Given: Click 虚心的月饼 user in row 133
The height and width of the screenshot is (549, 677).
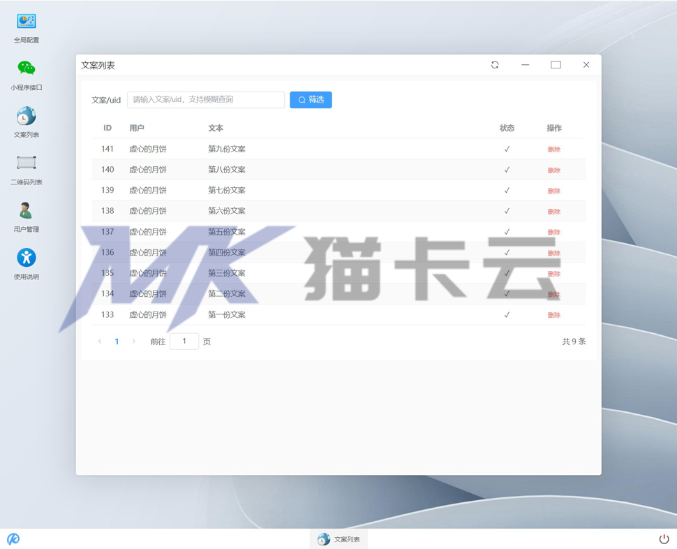Looking at the screenshot, I should [148, 315].
